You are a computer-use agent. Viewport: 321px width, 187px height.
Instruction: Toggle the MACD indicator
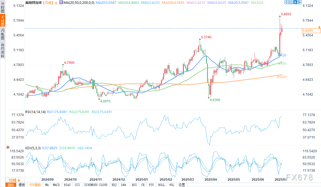[56, 185]
